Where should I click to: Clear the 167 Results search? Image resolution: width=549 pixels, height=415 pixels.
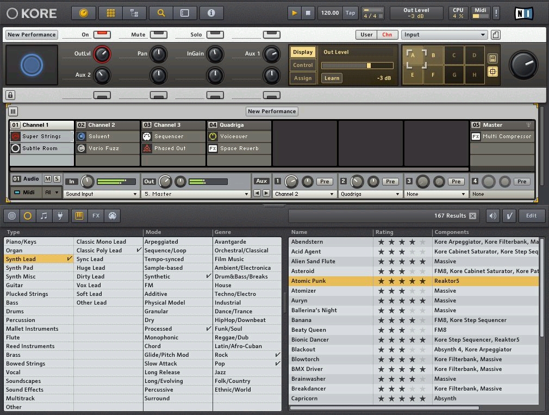pos(473,216)
